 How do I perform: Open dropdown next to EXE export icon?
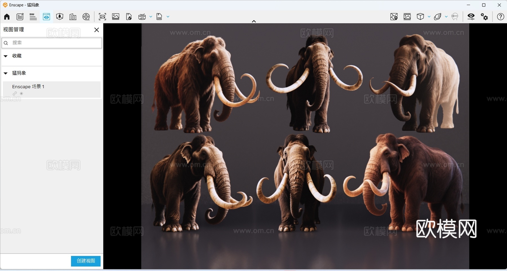168,17
